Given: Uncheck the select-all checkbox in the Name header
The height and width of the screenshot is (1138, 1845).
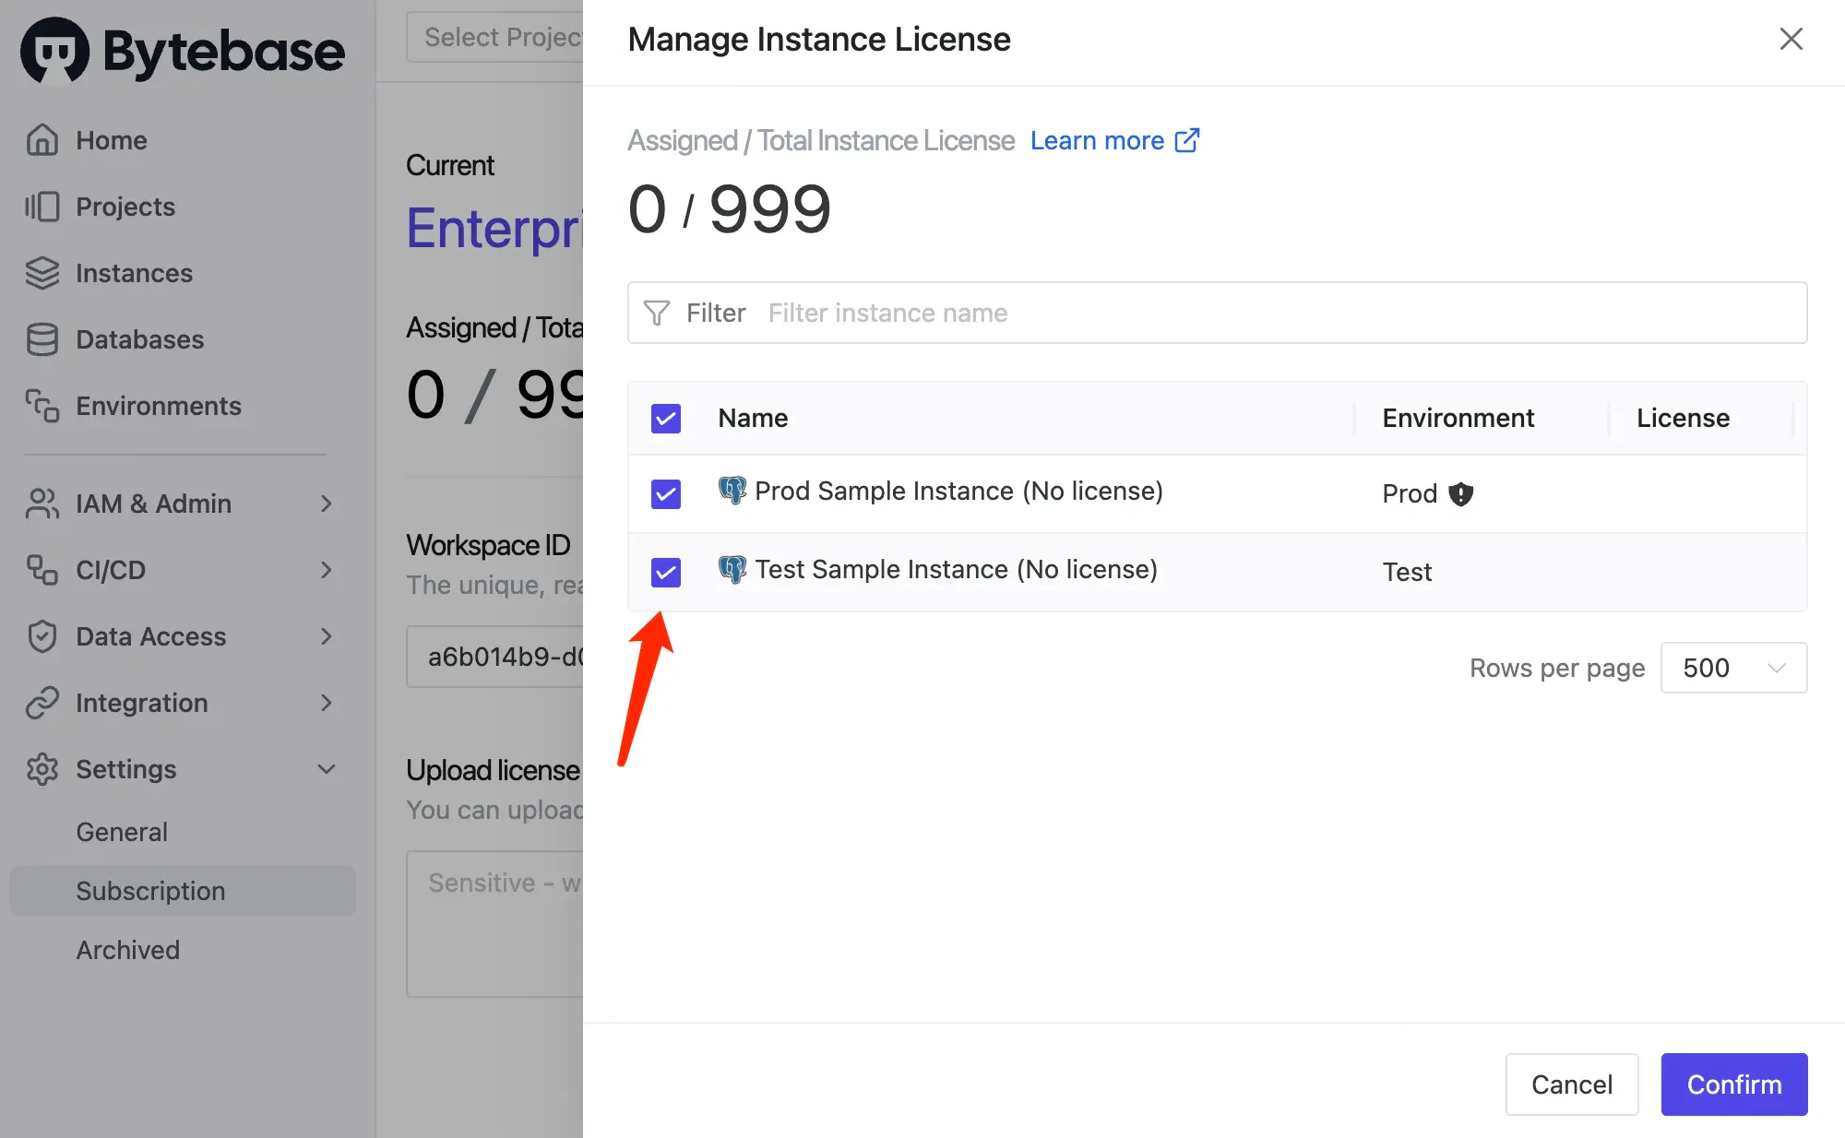Looking at the screenshot, I should click(665, 419).
